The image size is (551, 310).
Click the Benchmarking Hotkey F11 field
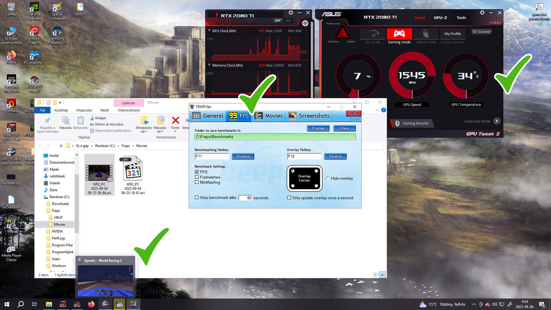(x=212, y=156)
